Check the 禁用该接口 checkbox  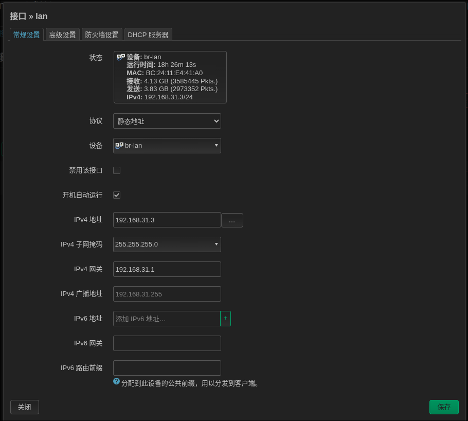pyautogui.click(x=117, y=170)
